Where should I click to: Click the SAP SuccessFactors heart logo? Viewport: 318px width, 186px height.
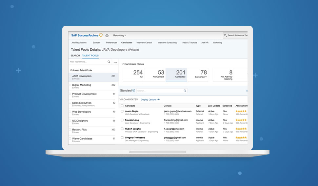(x=101, y=35)
